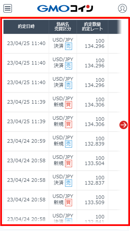Click 買 badge on the 133.504 row
Image resolution: width=130 pixels, height=231 pixels.
click(68, 163)
